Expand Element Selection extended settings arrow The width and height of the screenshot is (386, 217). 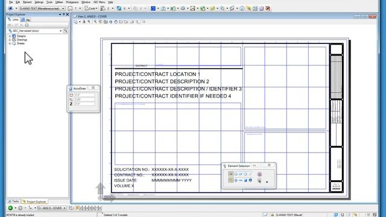[267, 182]
